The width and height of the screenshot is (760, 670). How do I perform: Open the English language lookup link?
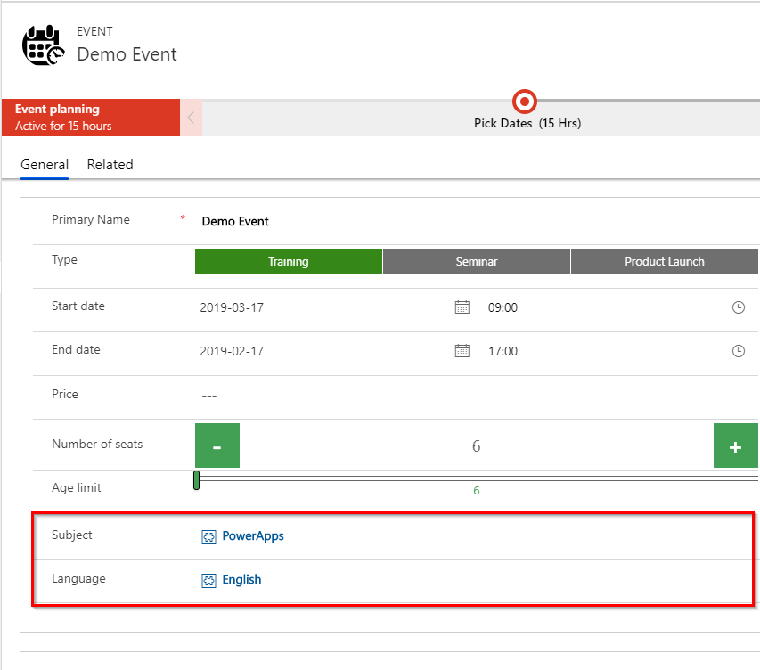point(241,580)
